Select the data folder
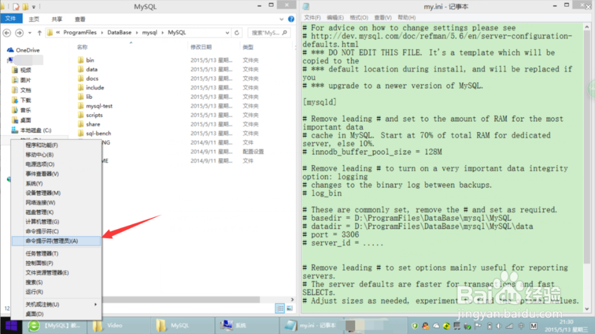Viewport: 595px width, 334px height. pos(92,70)
